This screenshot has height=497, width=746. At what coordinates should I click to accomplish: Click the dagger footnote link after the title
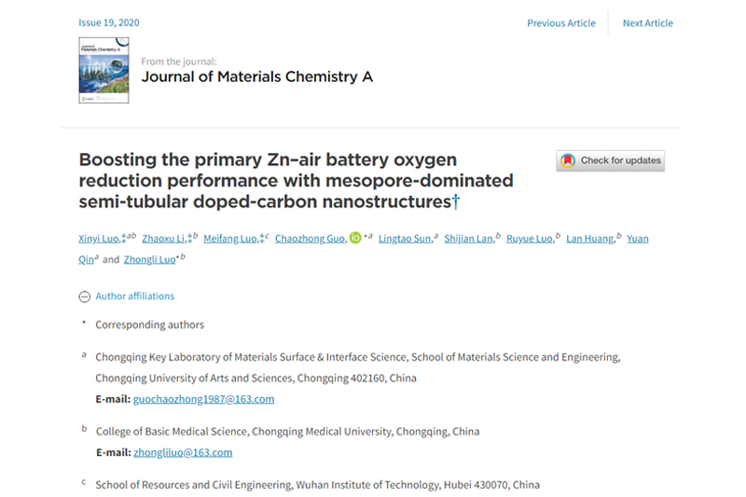[456, 201]
